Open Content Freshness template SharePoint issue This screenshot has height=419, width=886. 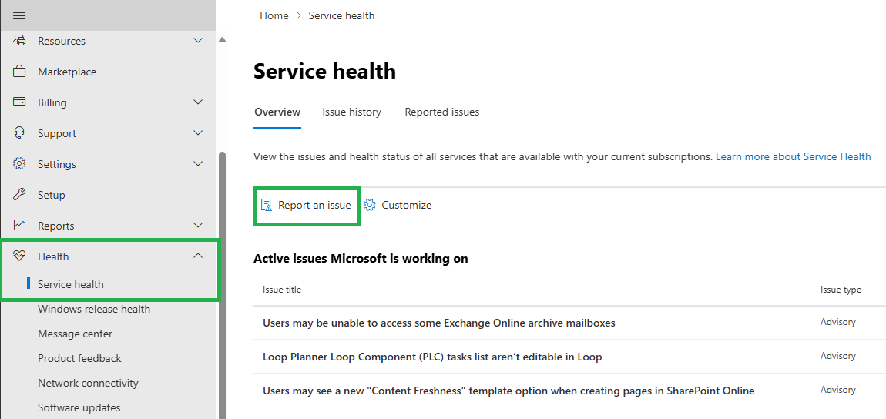pyautogui.click(x=508, y=391)
